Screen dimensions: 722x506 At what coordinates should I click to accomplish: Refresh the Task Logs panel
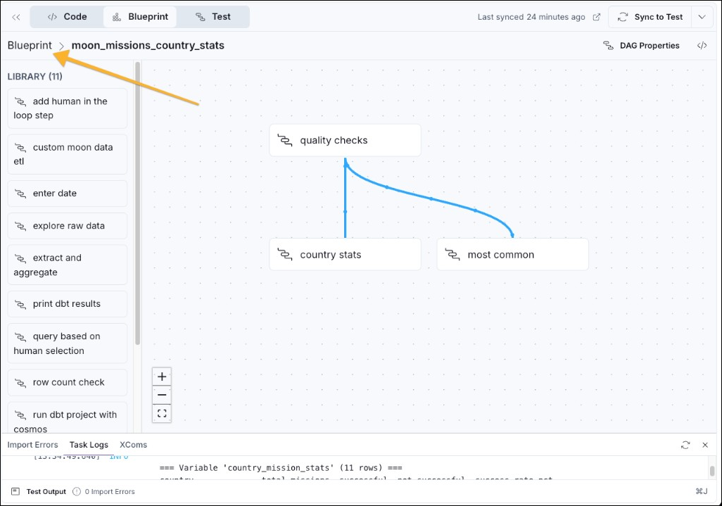[x=685, y=445]
